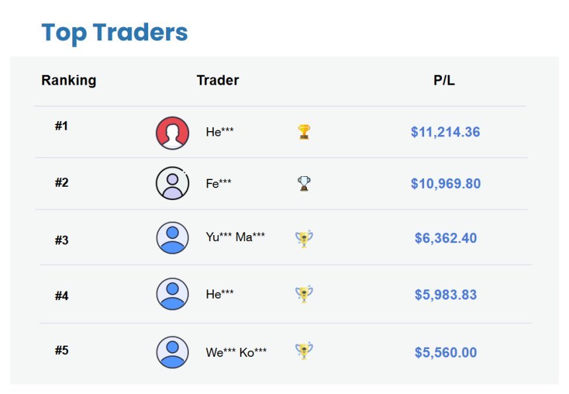
Task: Click the trophy icon in the #4 row
Action: [x=304, y=294]
